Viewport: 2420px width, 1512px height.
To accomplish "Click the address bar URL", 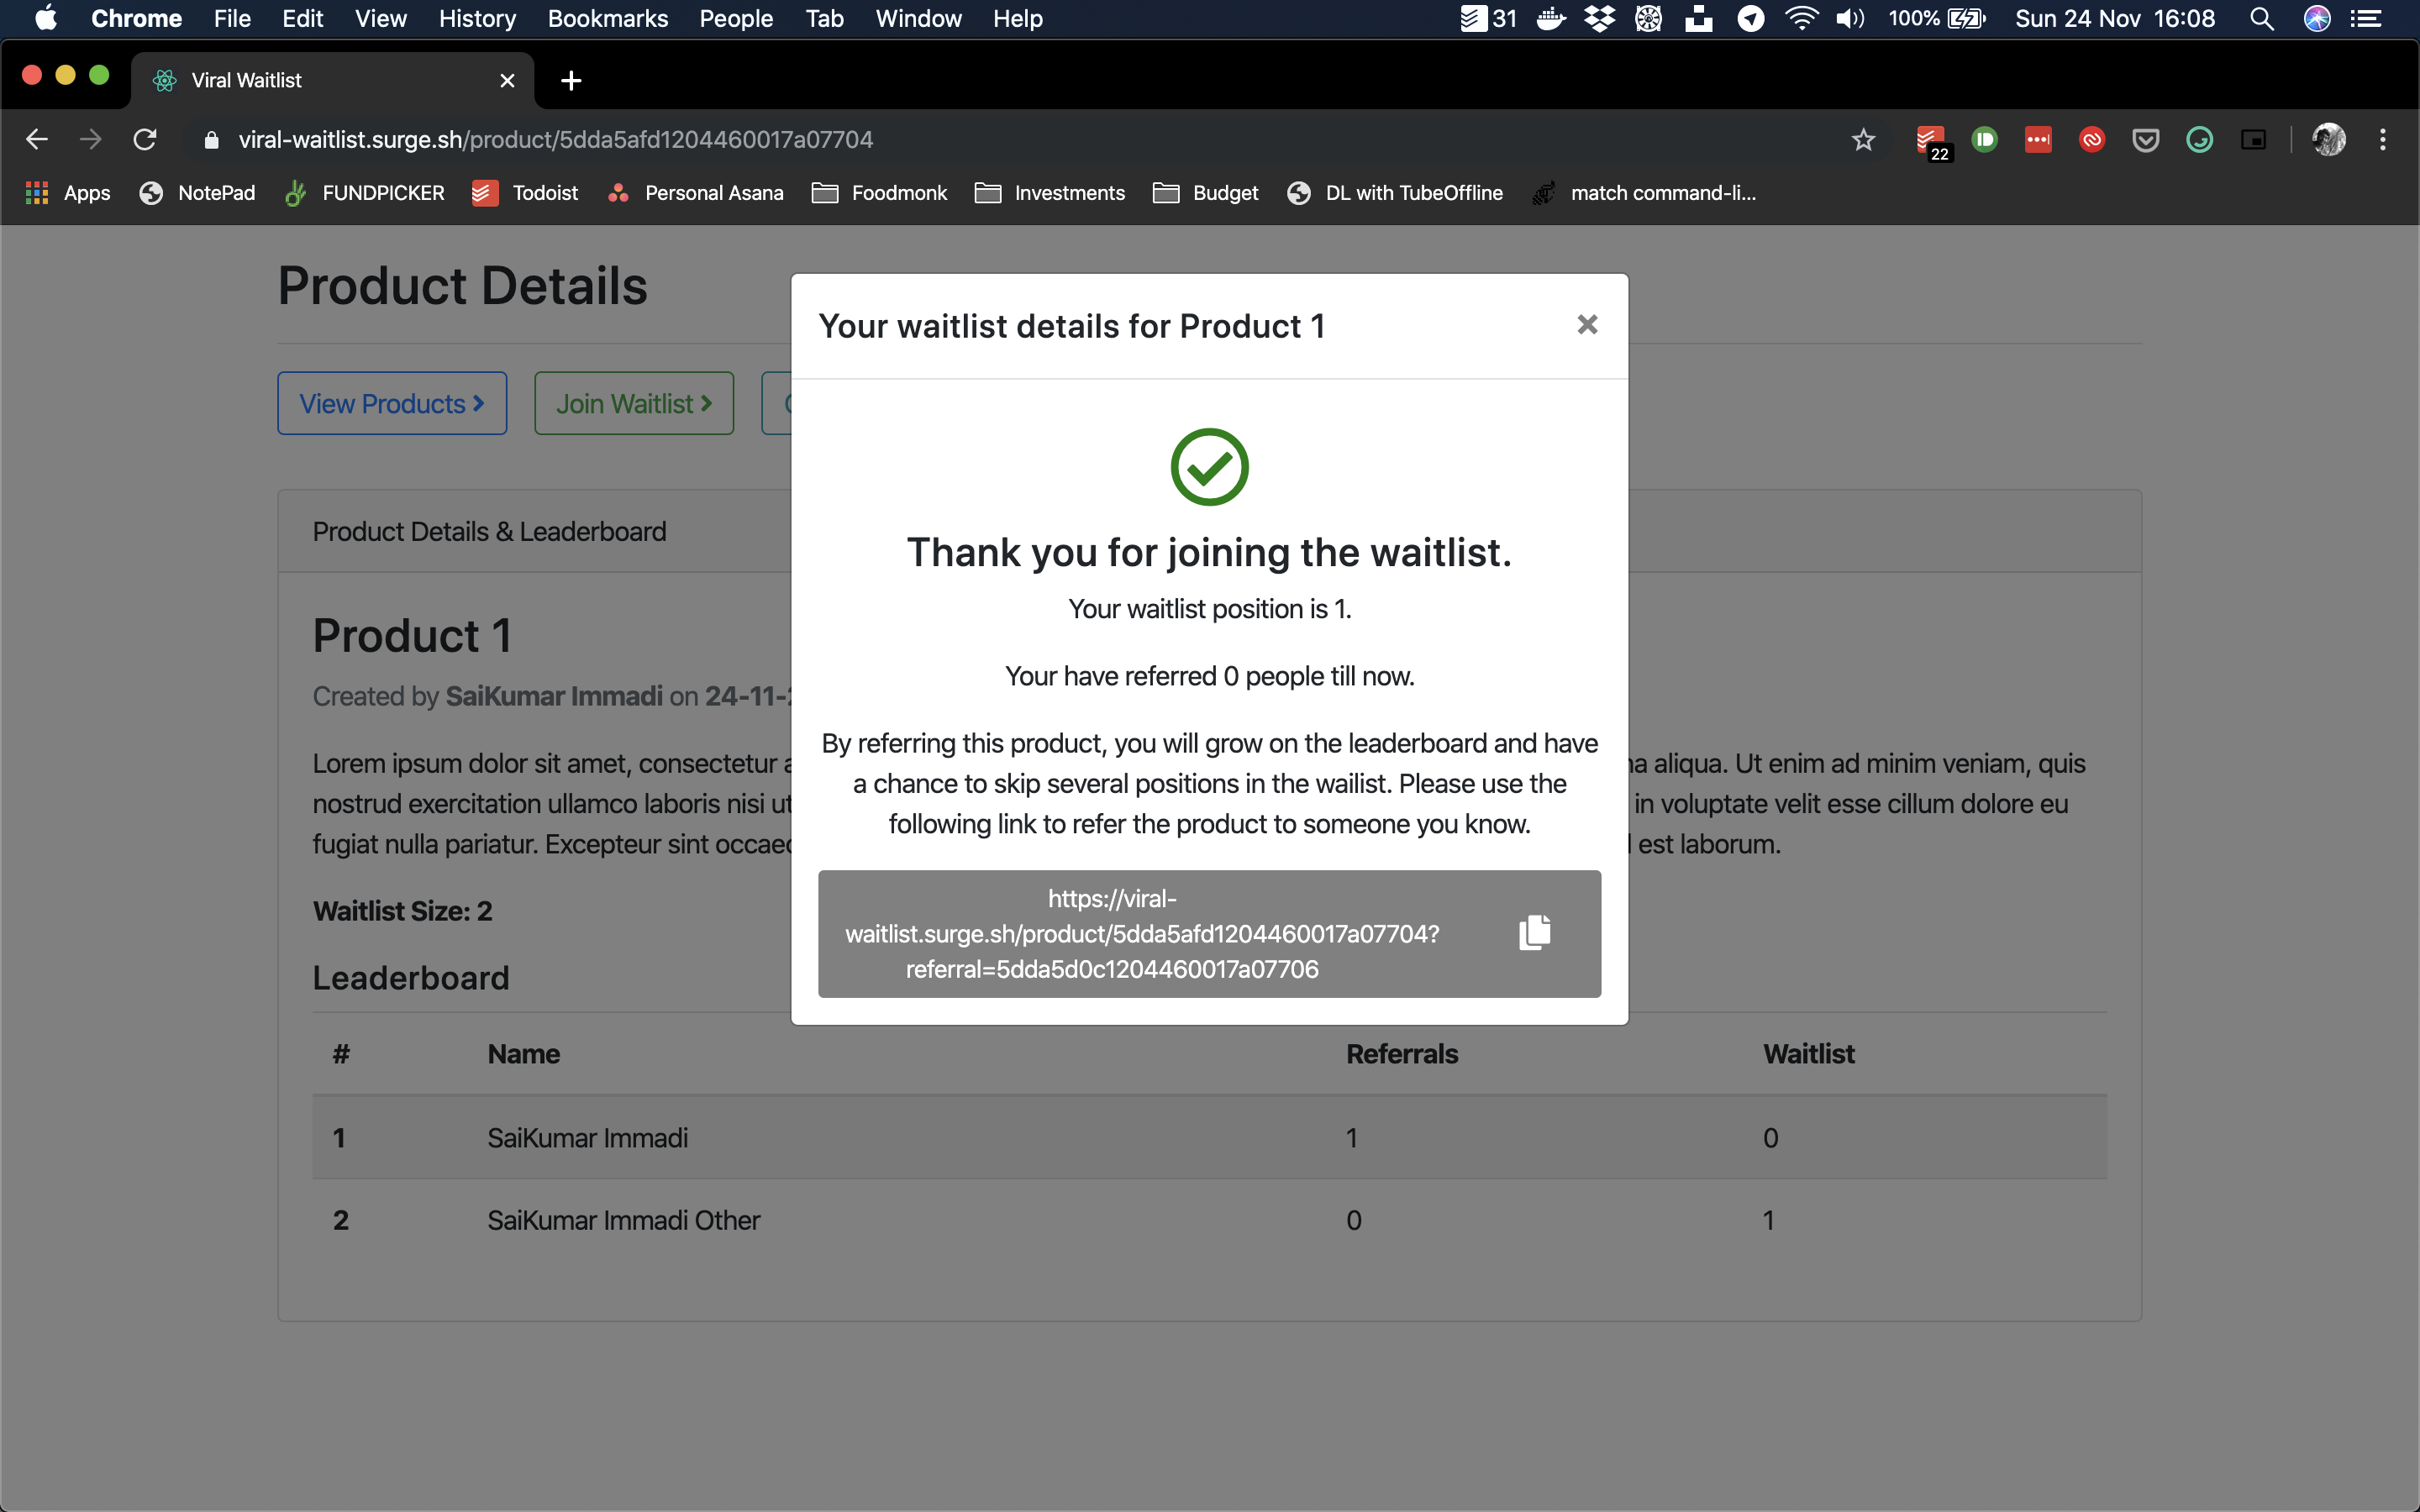I will click(x=555, y=140).
